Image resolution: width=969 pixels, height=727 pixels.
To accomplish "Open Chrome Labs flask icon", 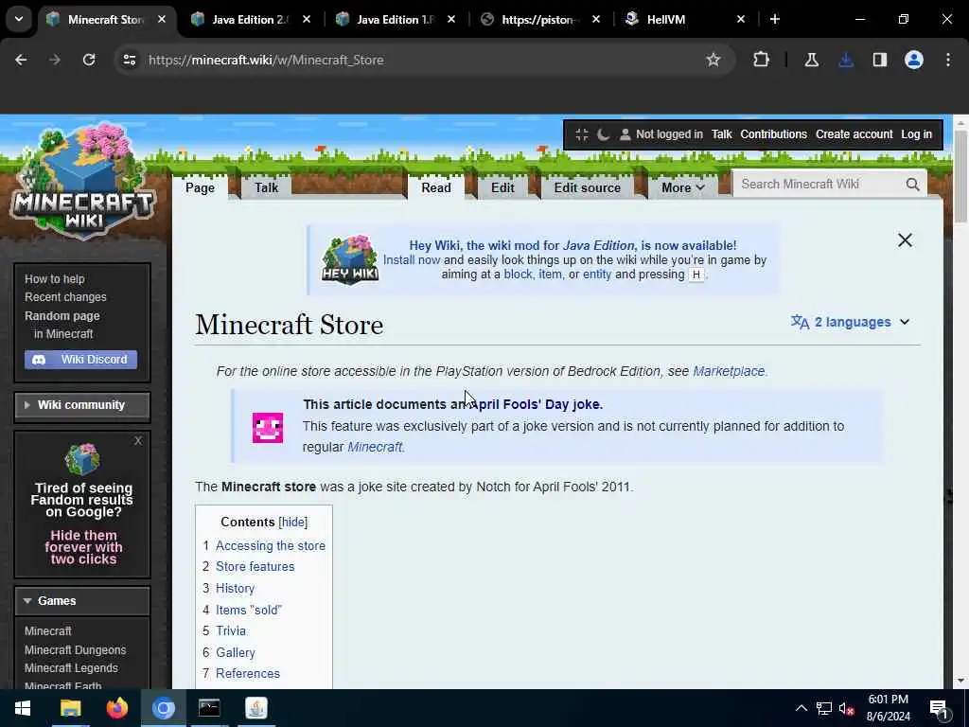I will [x=811, y=60].
